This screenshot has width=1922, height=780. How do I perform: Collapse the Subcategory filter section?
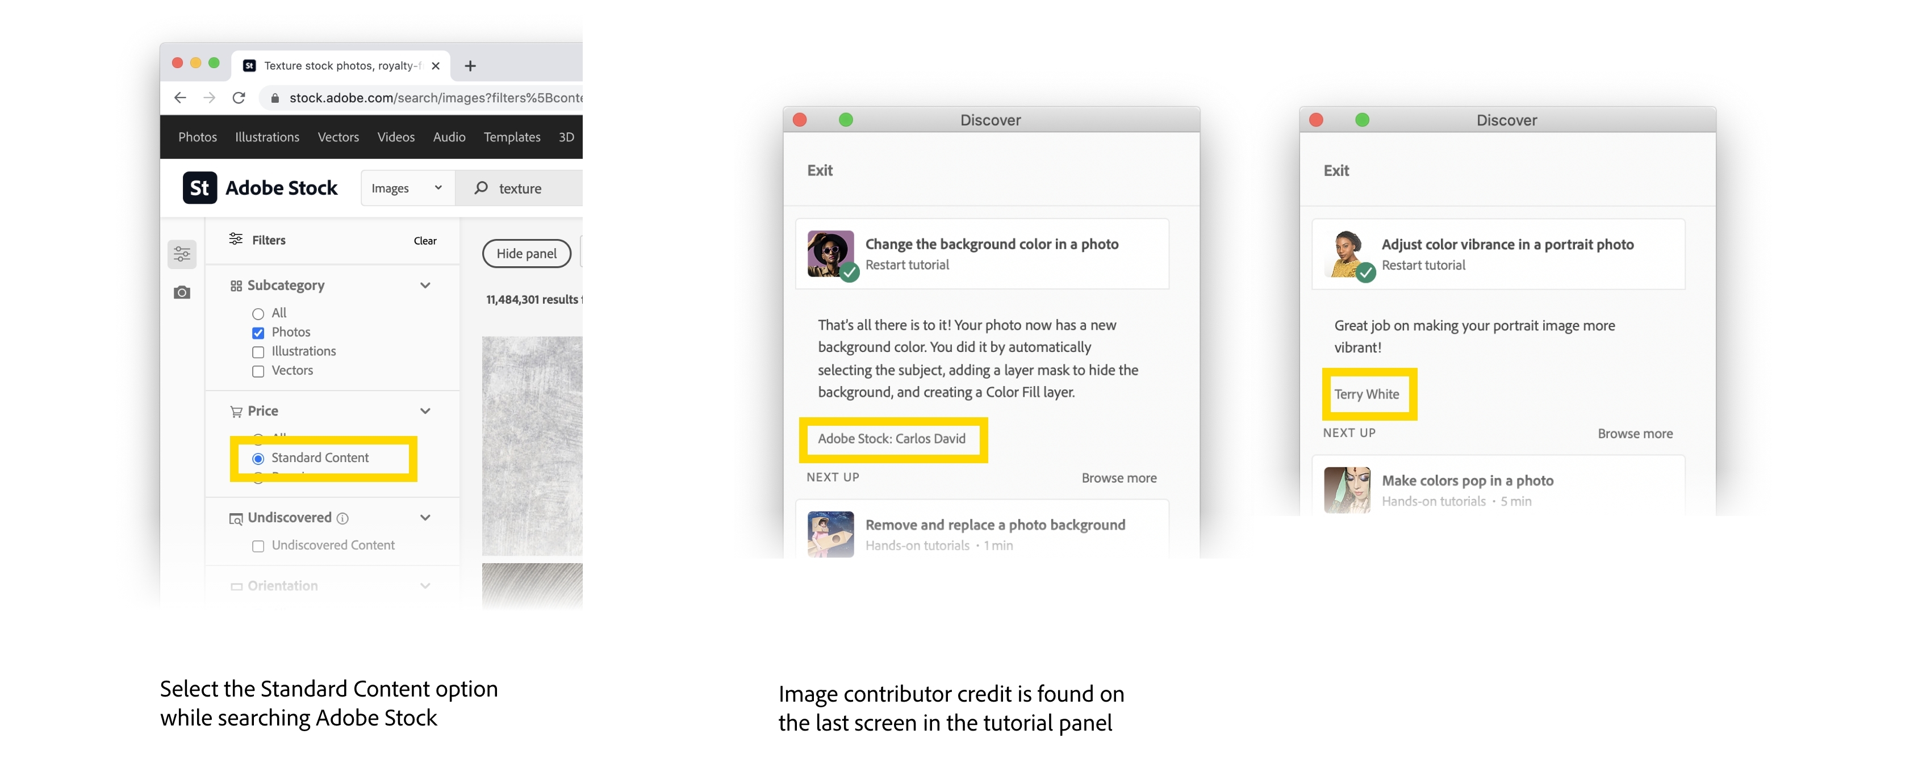point(425,286)
